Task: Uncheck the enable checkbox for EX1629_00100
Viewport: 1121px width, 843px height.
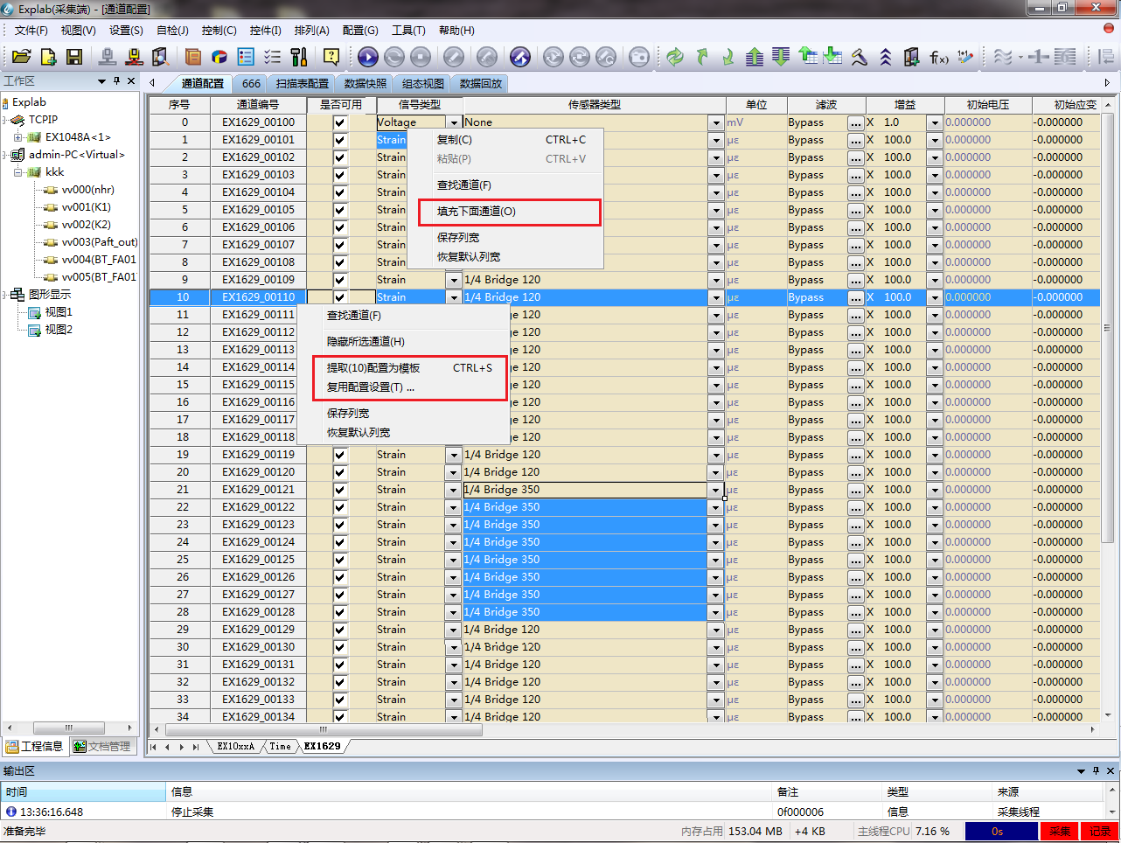Action: 340,122
